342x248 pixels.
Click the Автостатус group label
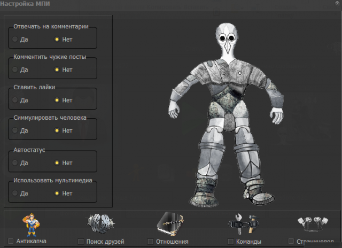click(29, 150)
